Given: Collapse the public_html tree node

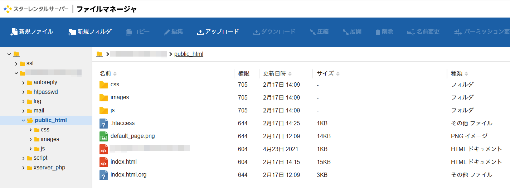Looking at the screenshot, I should [23, 120].
